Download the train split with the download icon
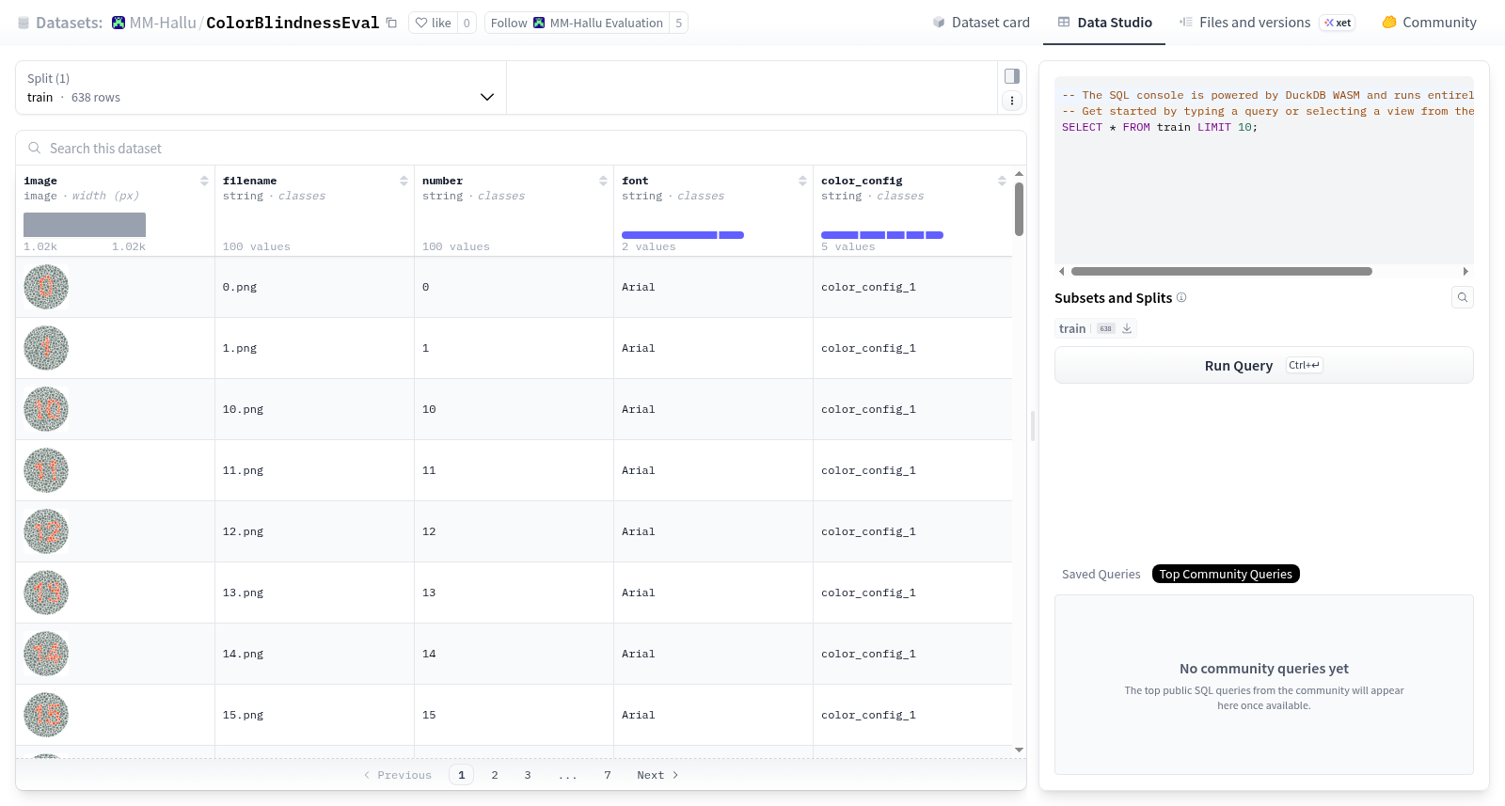 click(x=1127, y=328)
